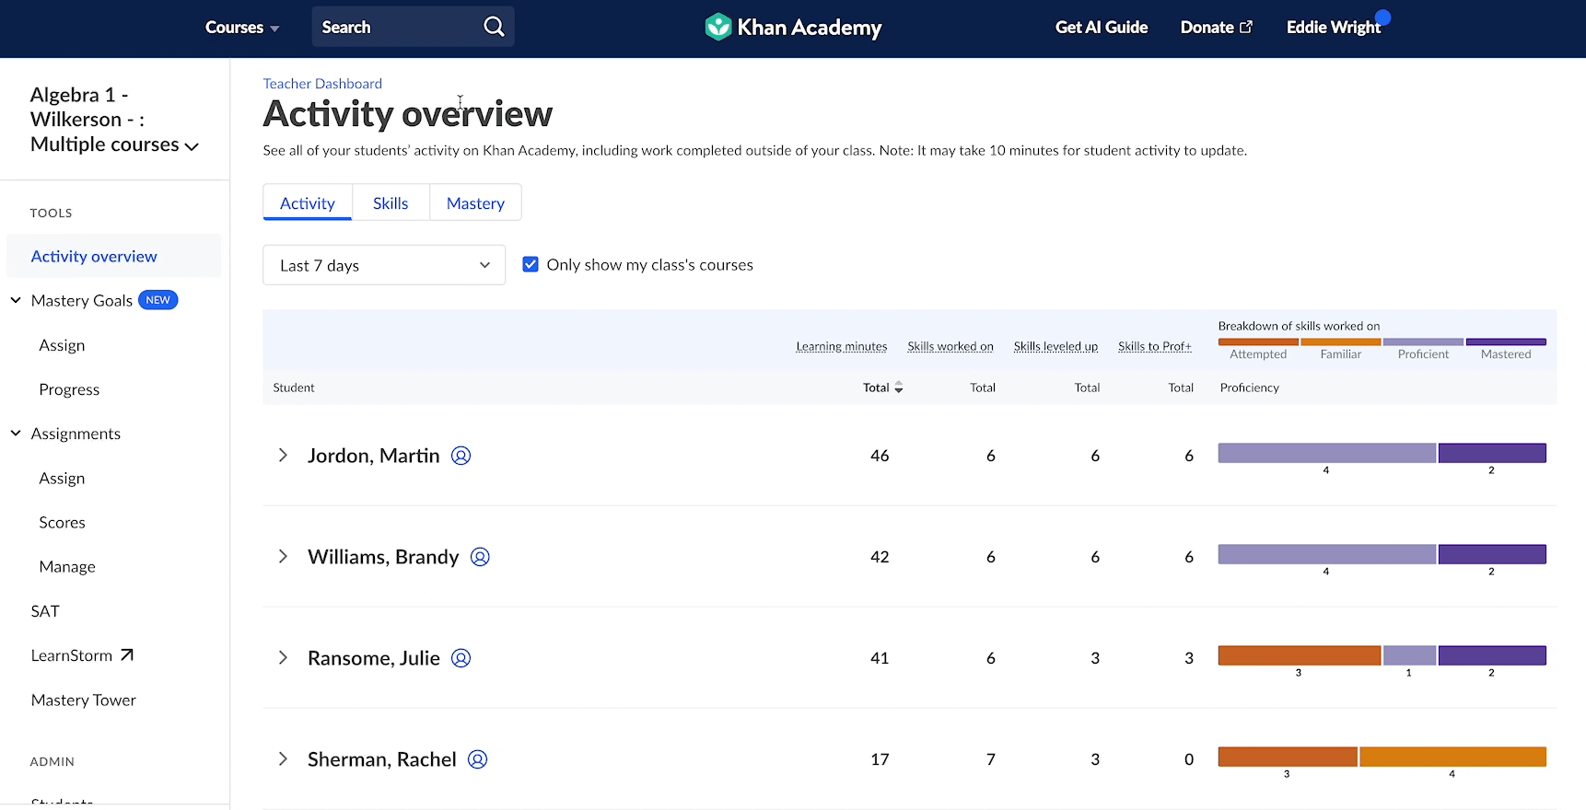
Task: Open Assign under Assignments
Action: point(62,478)
